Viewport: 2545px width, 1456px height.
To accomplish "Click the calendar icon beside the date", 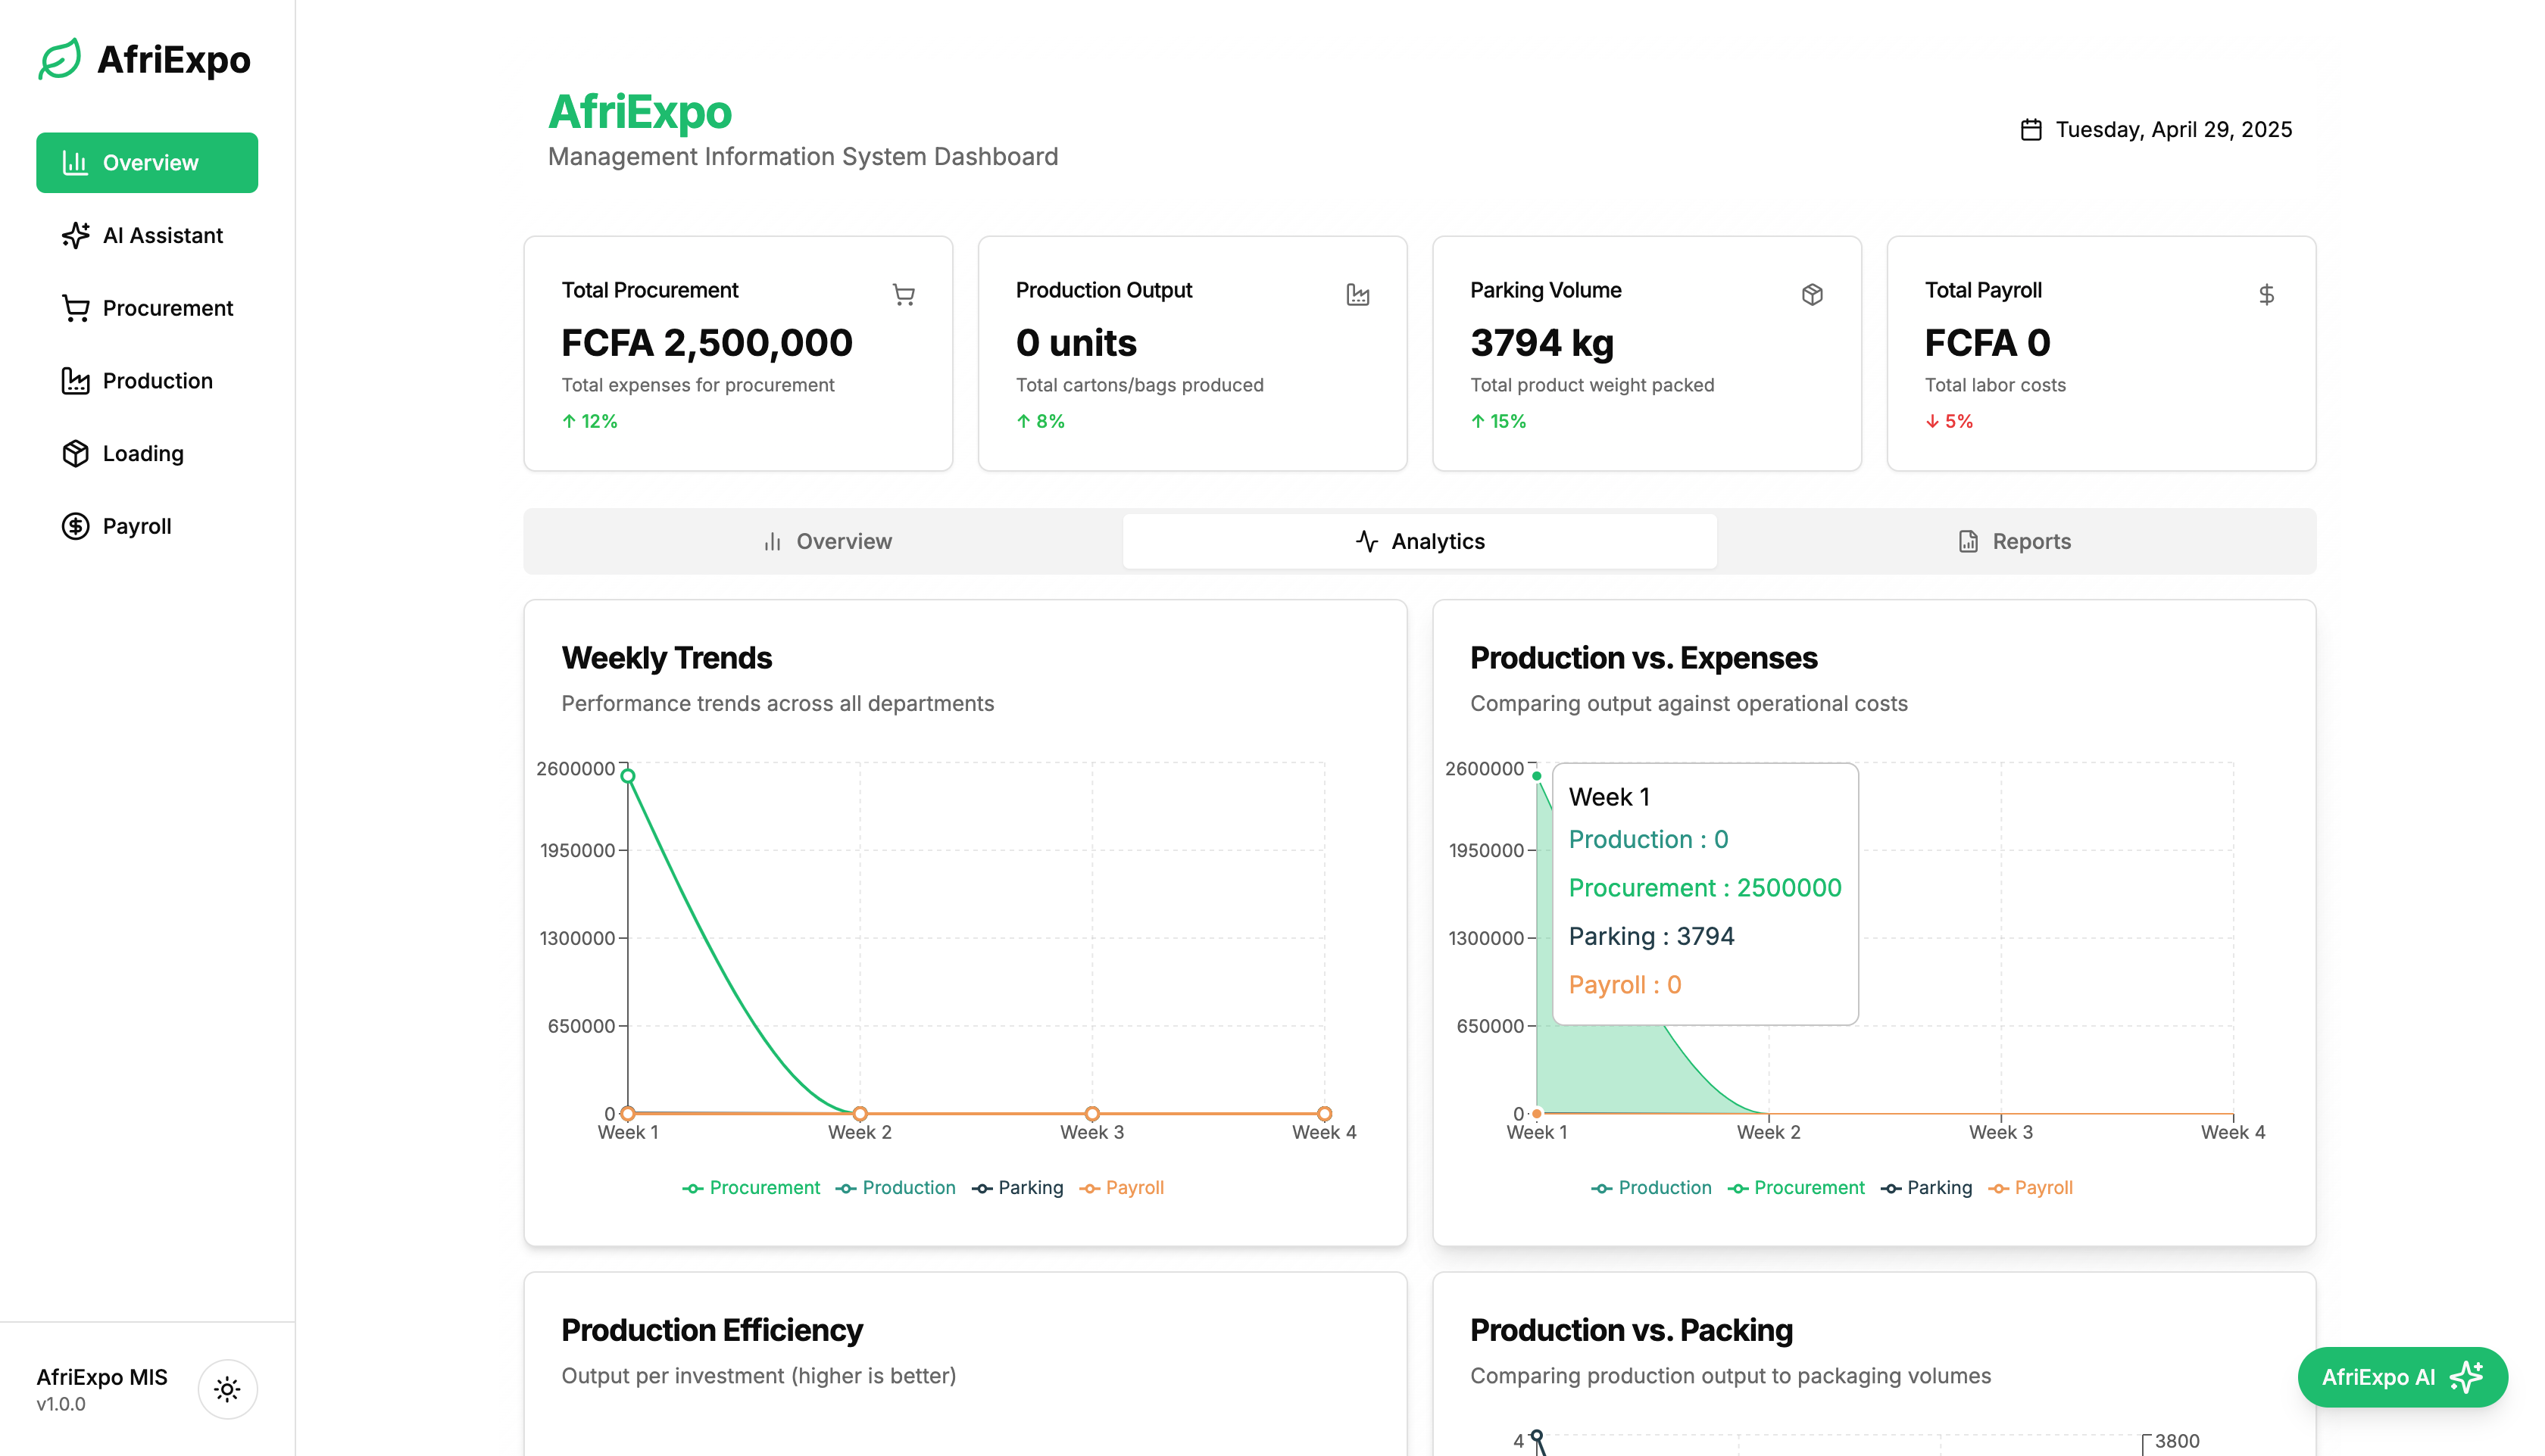I will point(2030,130).
